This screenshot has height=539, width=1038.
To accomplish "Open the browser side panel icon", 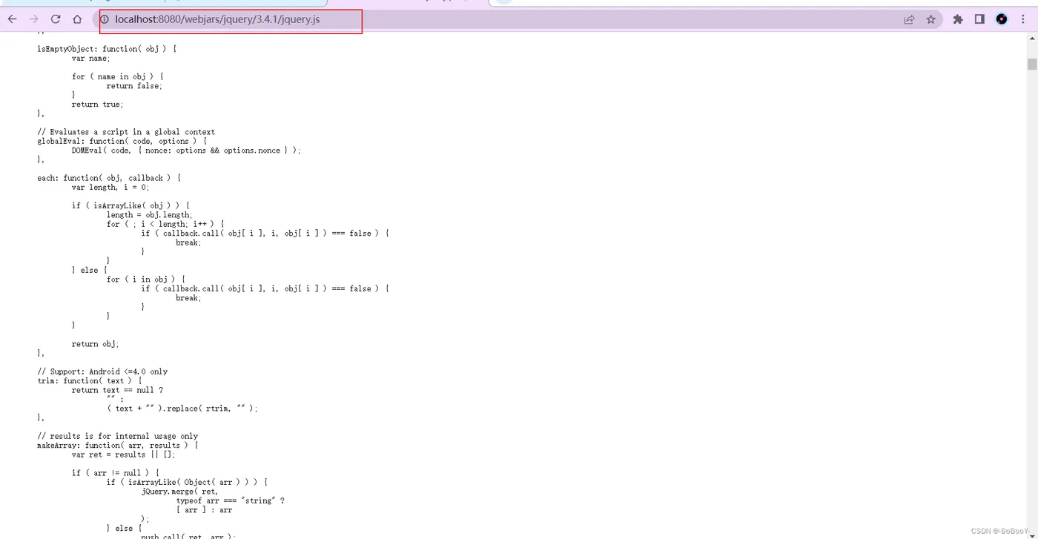I will pyautogui.click(x=979, y=19).
